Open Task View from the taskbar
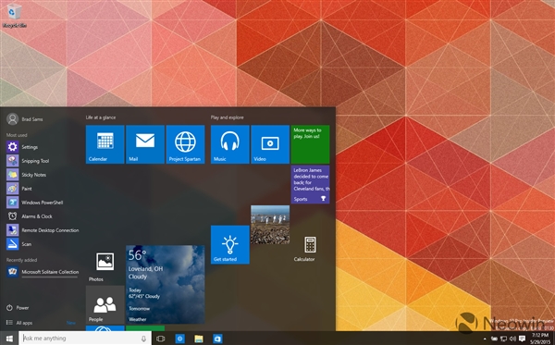This screenshot has width=555, height=345. [x=160, y=339]
